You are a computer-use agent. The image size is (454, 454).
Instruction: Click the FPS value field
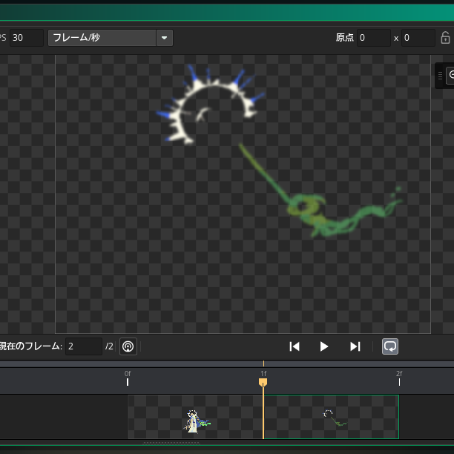pyautogui.click(x=26, y=38)
